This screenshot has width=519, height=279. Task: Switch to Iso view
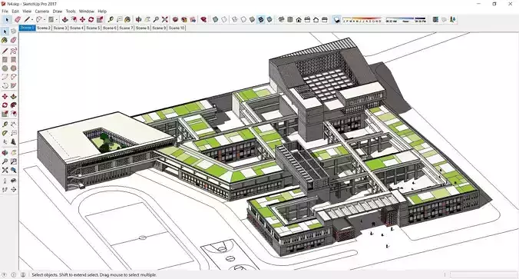[x=281, y=19]
